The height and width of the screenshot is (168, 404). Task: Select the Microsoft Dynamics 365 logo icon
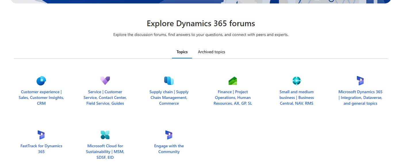click(361, 81)
